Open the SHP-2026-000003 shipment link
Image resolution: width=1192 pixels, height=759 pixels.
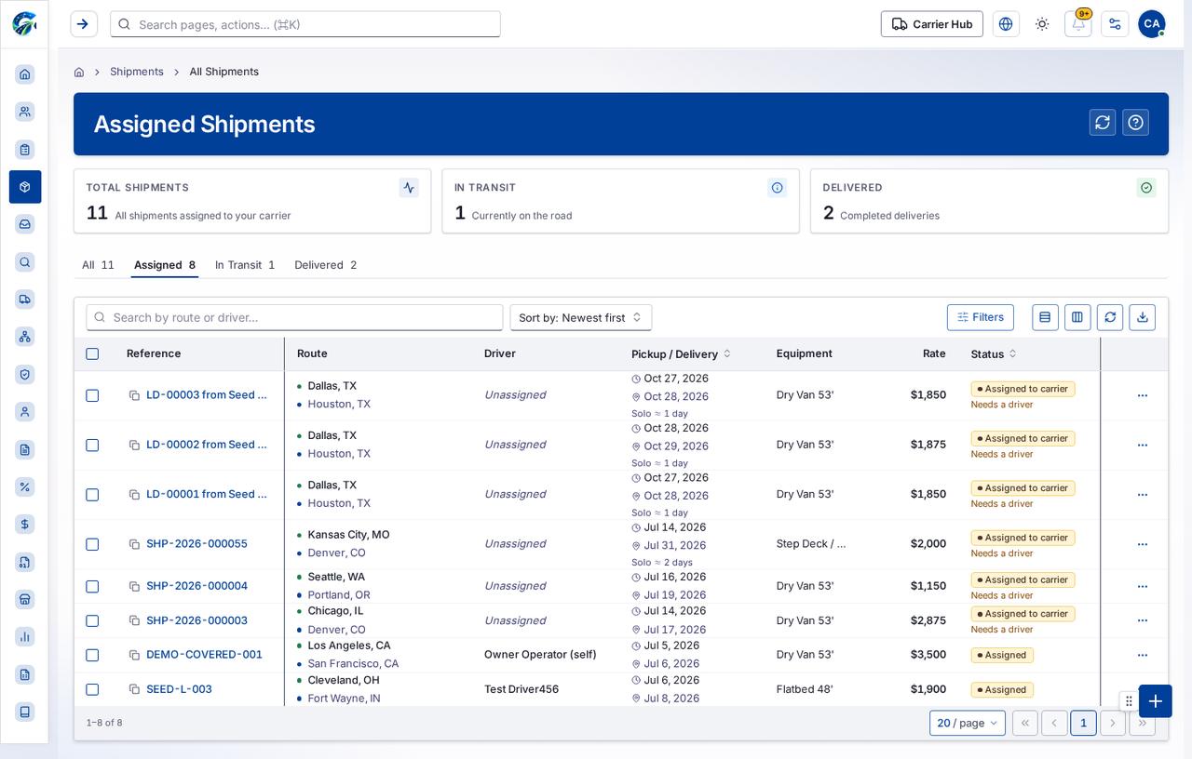pos(196,620)
